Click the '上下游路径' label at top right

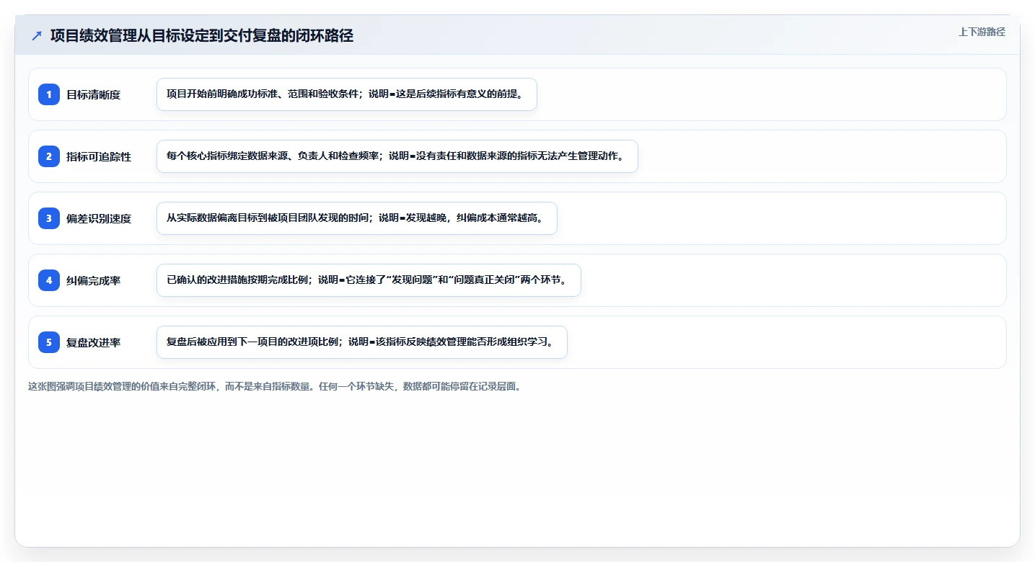[982, 32]
